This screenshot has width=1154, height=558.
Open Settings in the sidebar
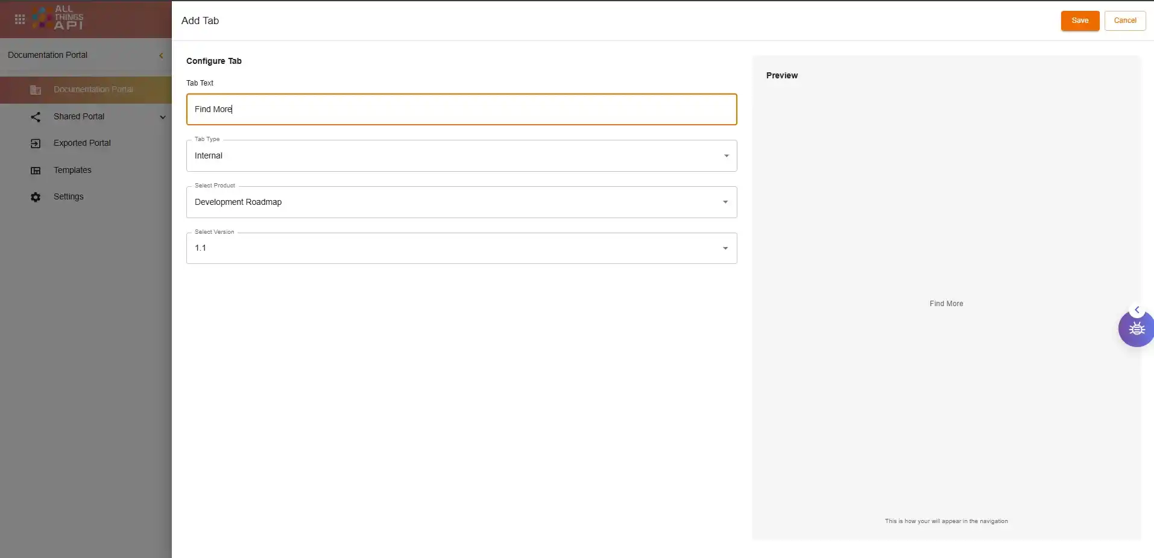tap(69, 197)
